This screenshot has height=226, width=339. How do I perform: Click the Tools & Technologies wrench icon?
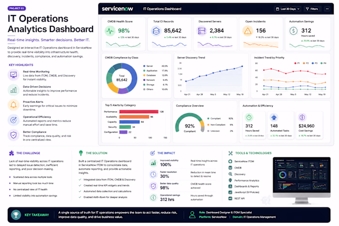point(231,153)
